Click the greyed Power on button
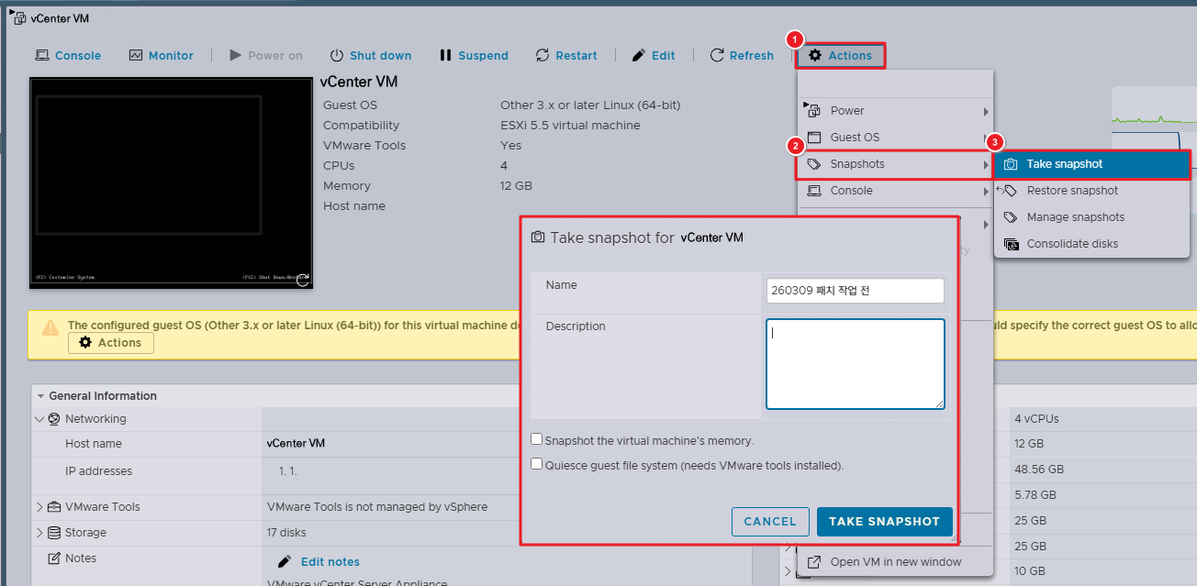Viewport: 1197px width, 586px height. pos(265,55)
